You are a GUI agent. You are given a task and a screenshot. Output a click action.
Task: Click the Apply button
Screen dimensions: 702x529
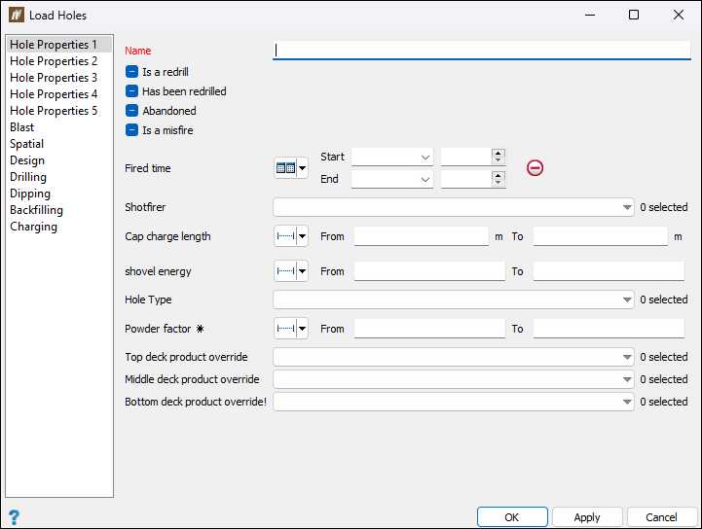coord(587,517)
